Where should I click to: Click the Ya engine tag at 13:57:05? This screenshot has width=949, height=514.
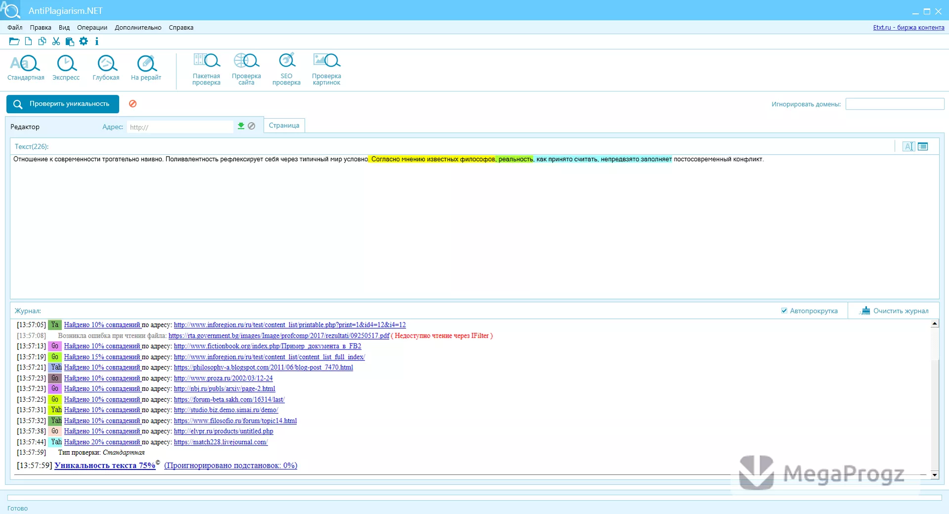tap(55, 325)
